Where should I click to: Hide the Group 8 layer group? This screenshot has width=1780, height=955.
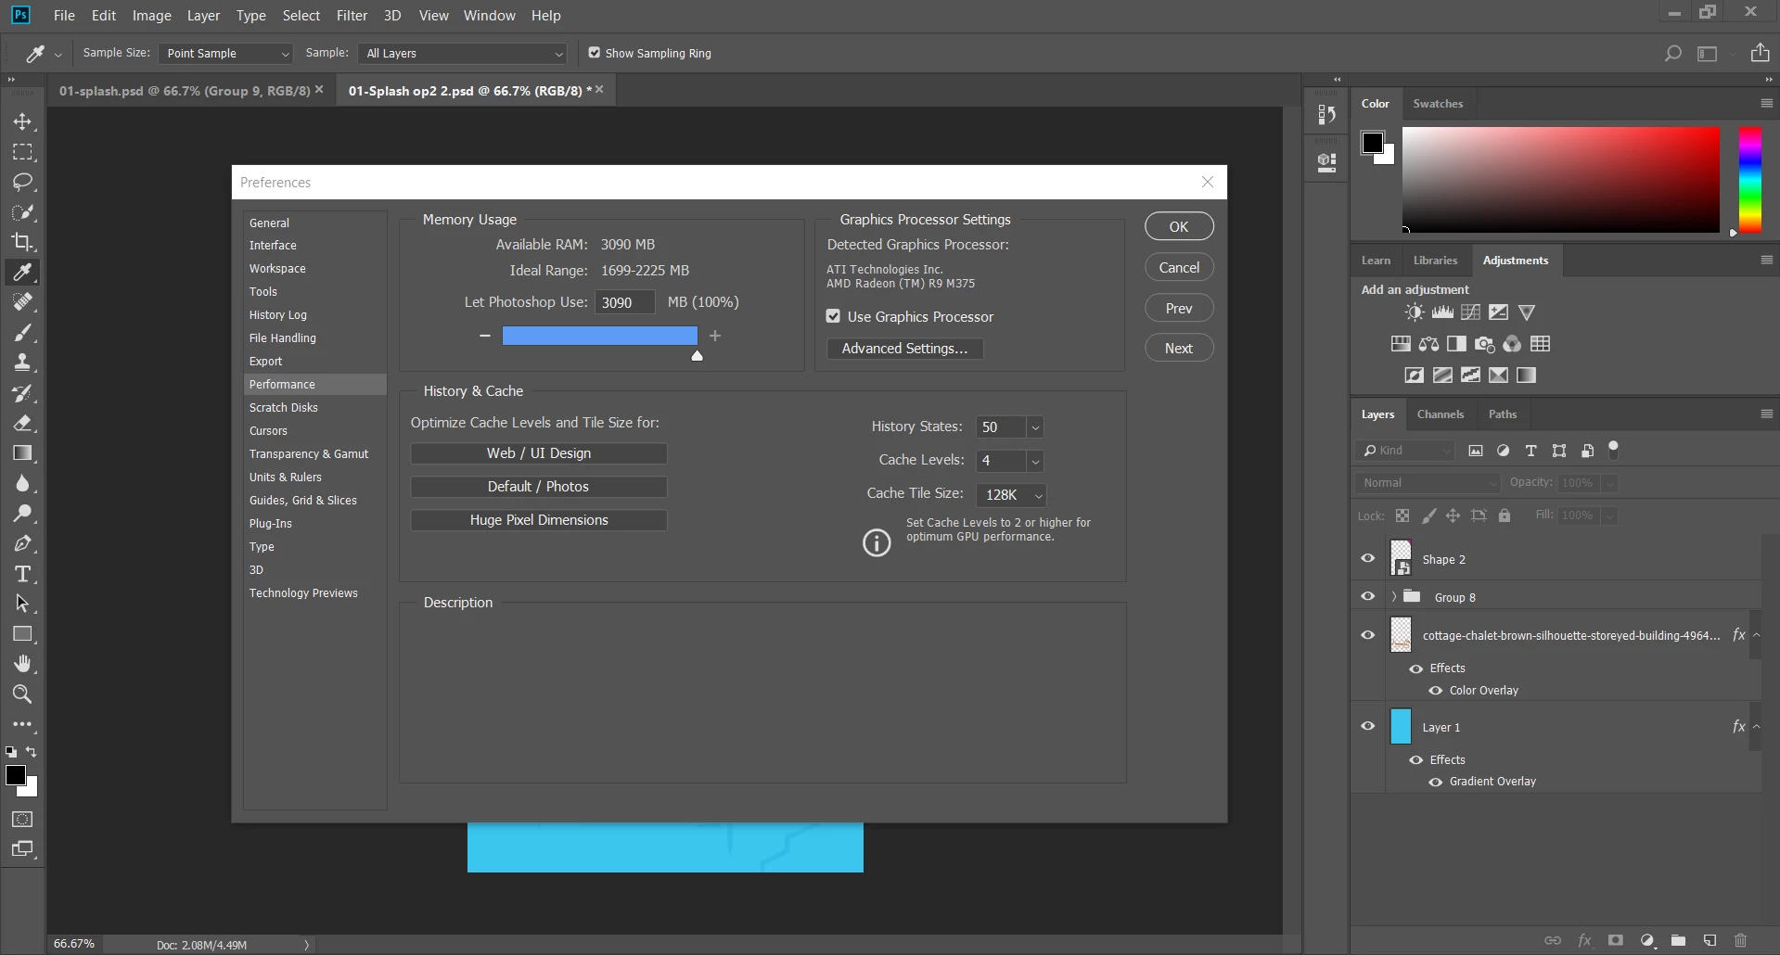[x=1367, y=596]
